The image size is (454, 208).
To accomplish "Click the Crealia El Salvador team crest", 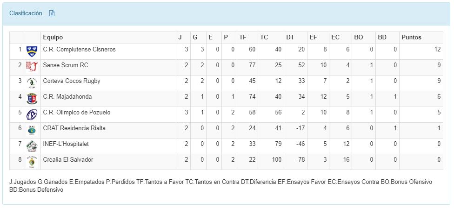I will [32, 161].
